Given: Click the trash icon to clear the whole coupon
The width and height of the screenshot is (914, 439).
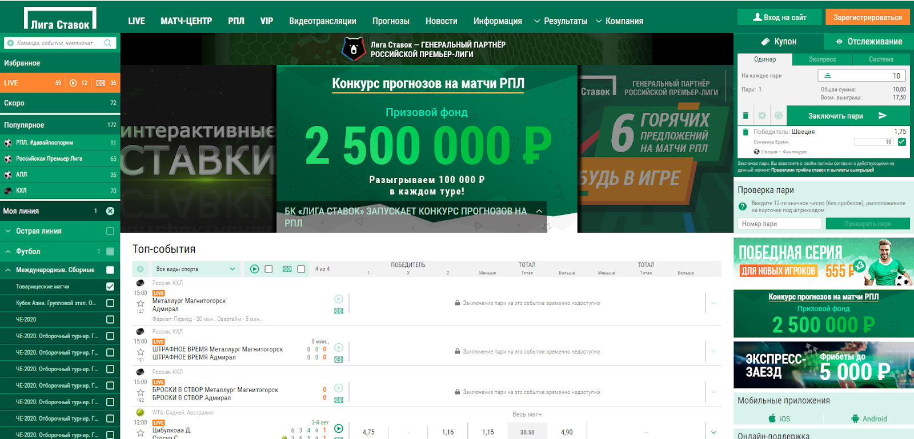Looking at the screenshot, I should (x=745, y=116).
